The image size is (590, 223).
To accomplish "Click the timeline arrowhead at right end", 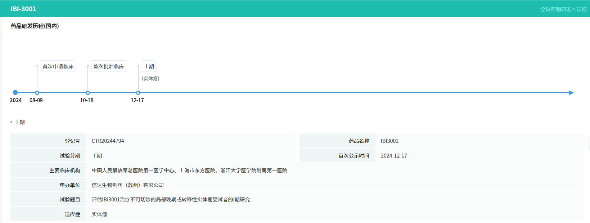I will [x=571, y=93].
